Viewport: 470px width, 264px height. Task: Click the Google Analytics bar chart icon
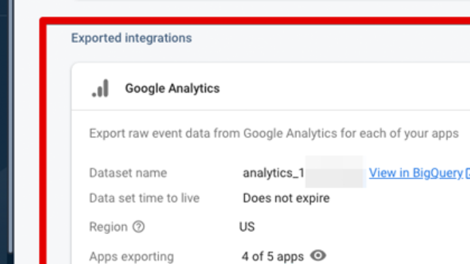click(101, 89)
